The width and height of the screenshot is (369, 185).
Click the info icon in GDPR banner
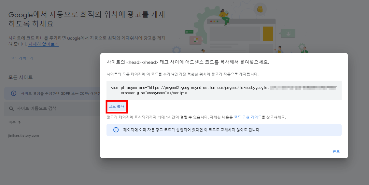14,93
